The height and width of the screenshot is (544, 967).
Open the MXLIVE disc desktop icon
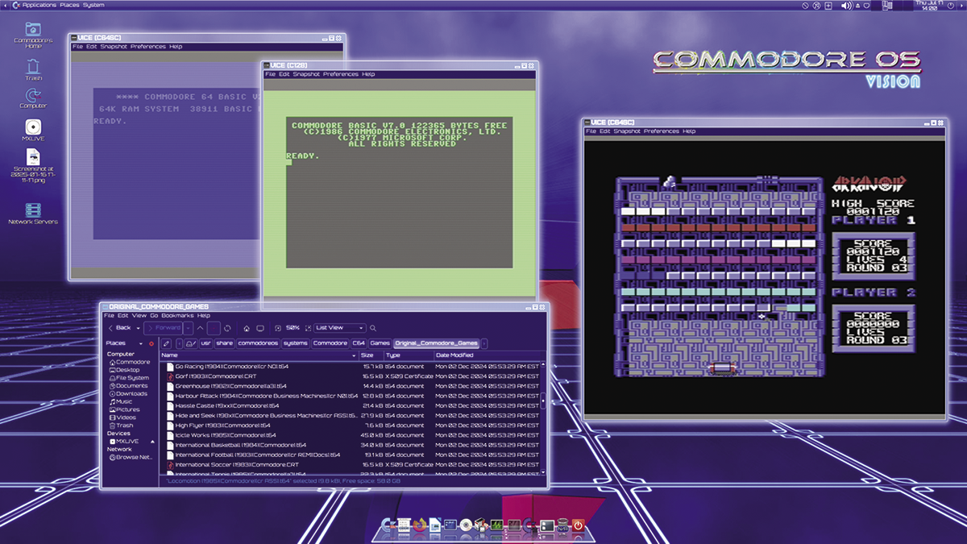coord(33,130)
